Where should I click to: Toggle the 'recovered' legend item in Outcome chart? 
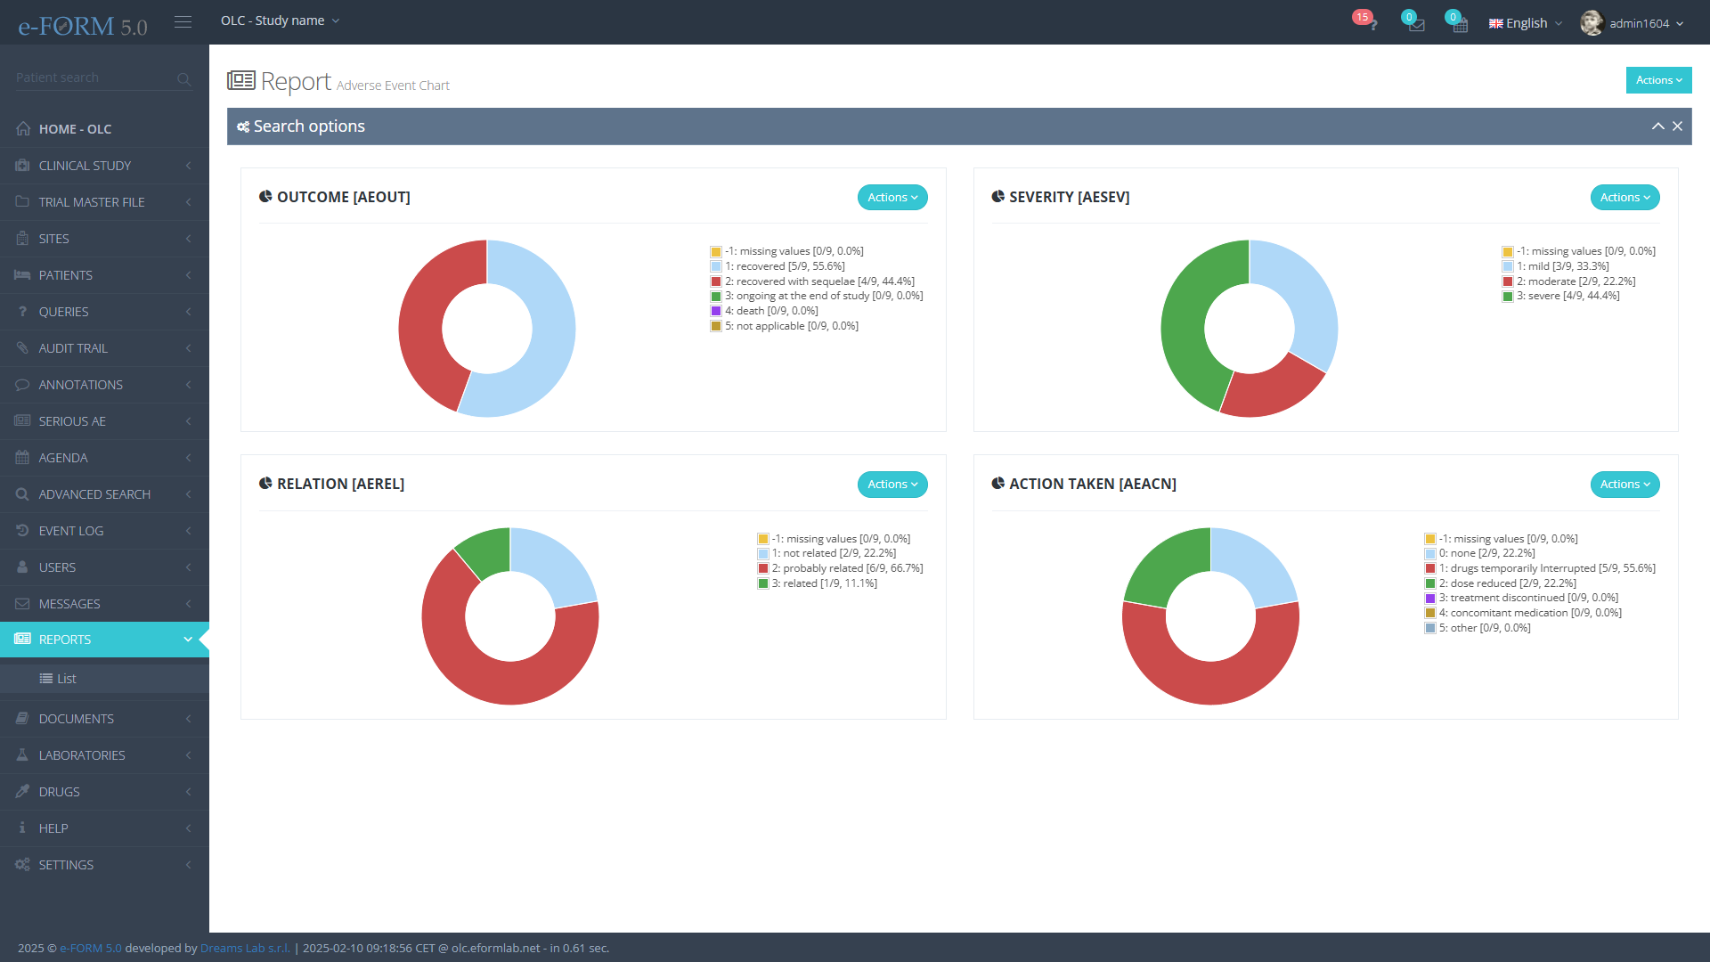tap(784, 266)
